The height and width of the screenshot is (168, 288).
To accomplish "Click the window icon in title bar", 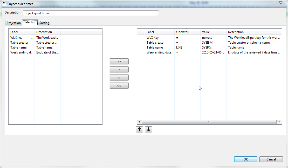I will (x=4, y=4).
